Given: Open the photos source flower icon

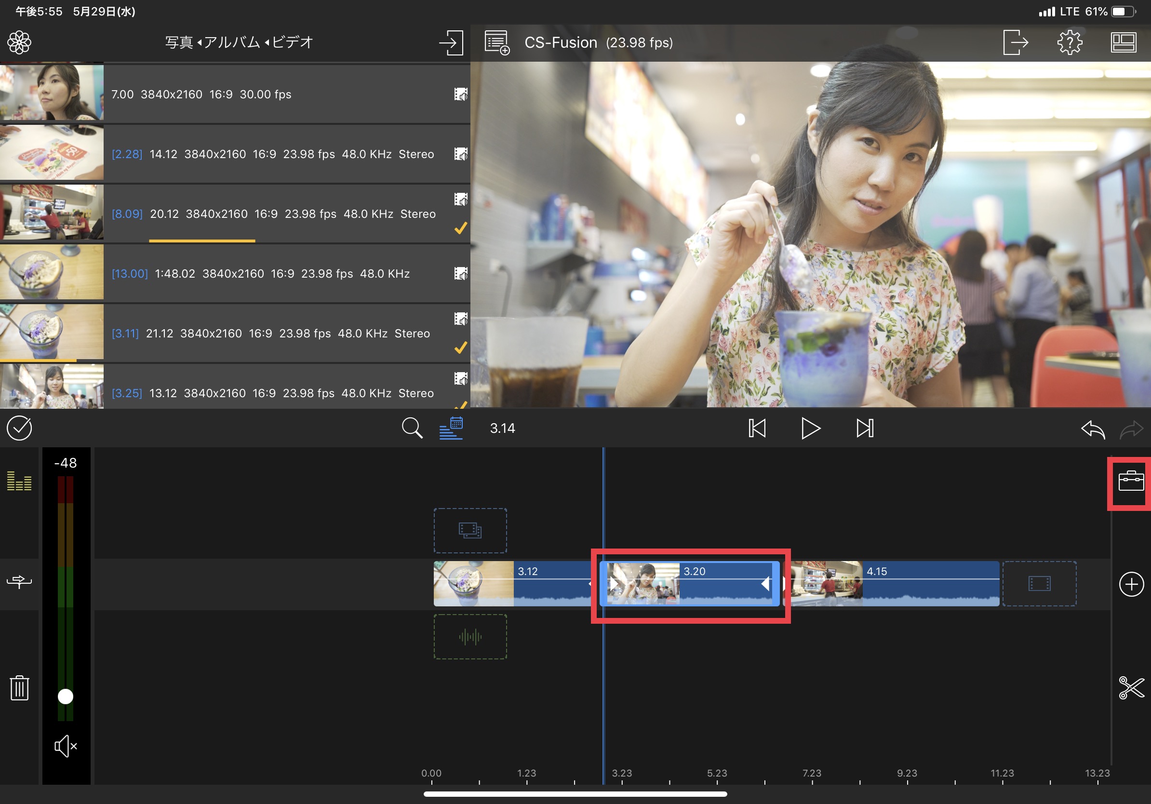Looking at the screenshot, I should (20, 42).
